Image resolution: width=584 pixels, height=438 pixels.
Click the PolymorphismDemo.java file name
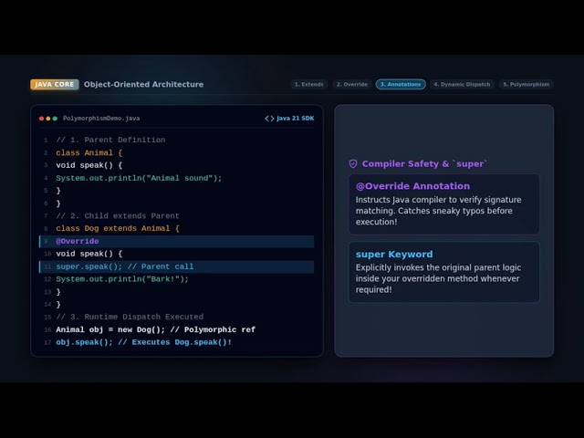pos(101,119)
